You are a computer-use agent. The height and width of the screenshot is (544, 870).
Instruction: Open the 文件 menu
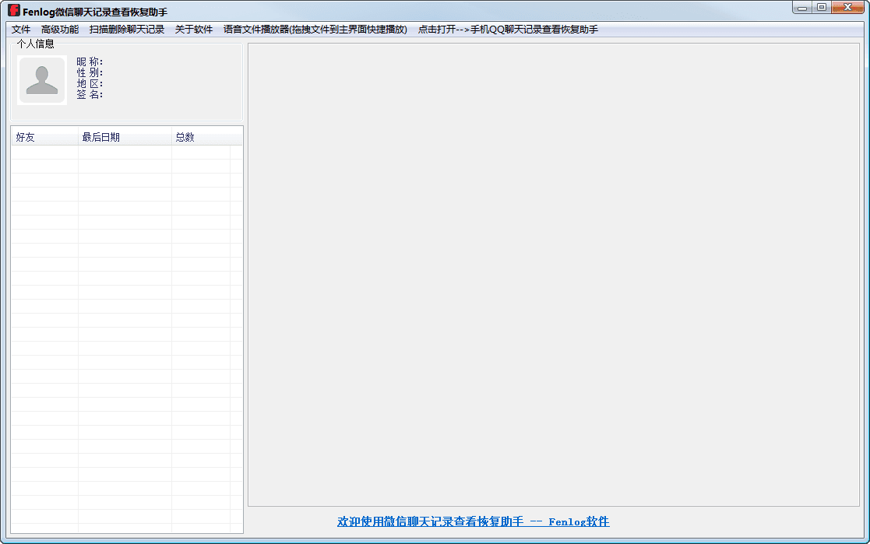pos(21,30)
